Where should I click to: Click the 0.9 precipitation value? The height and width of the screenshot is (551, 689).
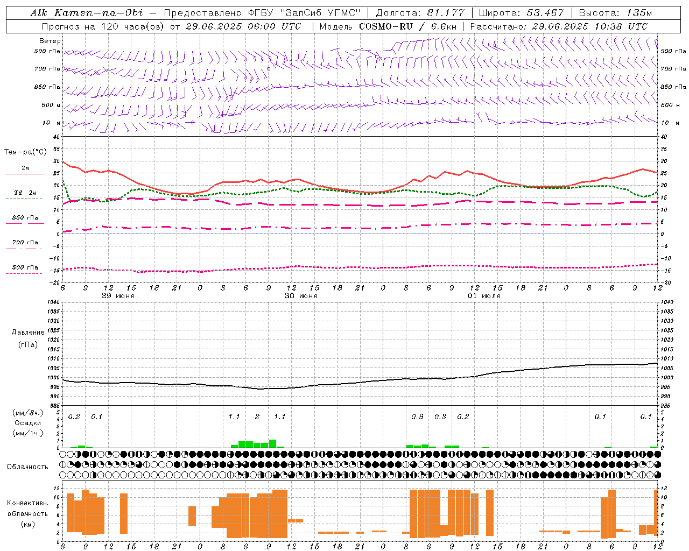point(417,417)
